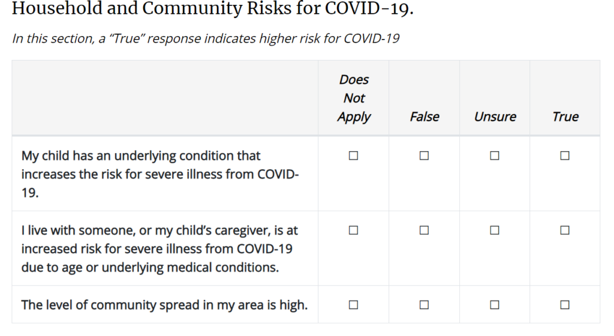Image resolution: width=614 pixels, height=336 pixels.
Task: Click the 'Does Not Apply' column header
Action: (x=354, y=98)
